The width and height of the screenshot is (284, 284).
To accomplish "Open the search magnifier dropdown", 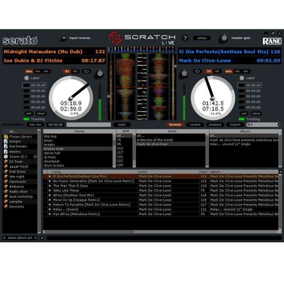I will click(250, 124).
